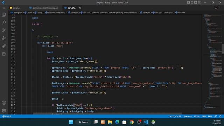
Task: Open the sixth activity bar view icon
Action: (x=4, y=54)
